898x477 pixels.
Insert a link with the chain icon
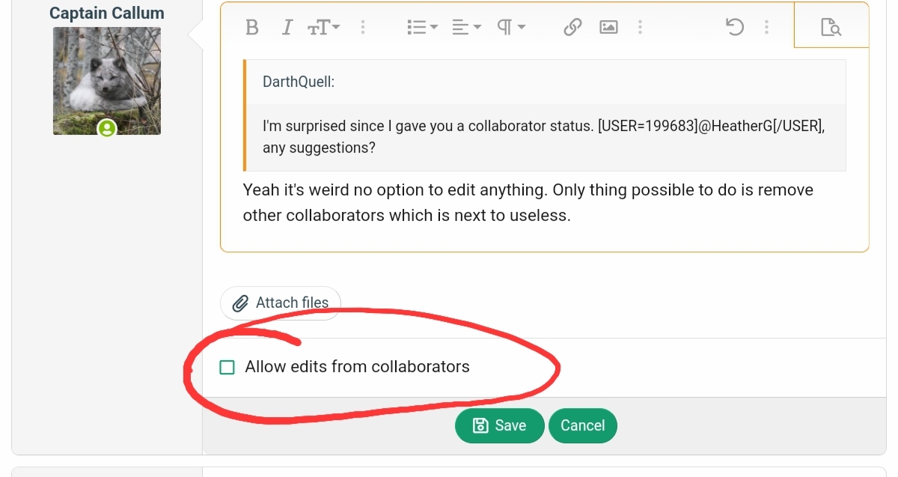click(x=572, y=28)
